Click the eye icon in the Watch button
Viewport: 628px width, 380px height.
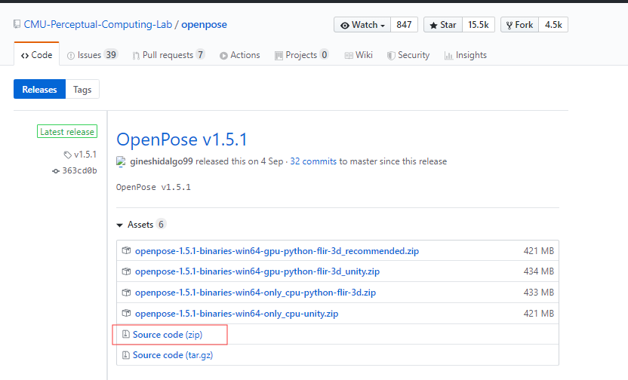pos(344,25)
